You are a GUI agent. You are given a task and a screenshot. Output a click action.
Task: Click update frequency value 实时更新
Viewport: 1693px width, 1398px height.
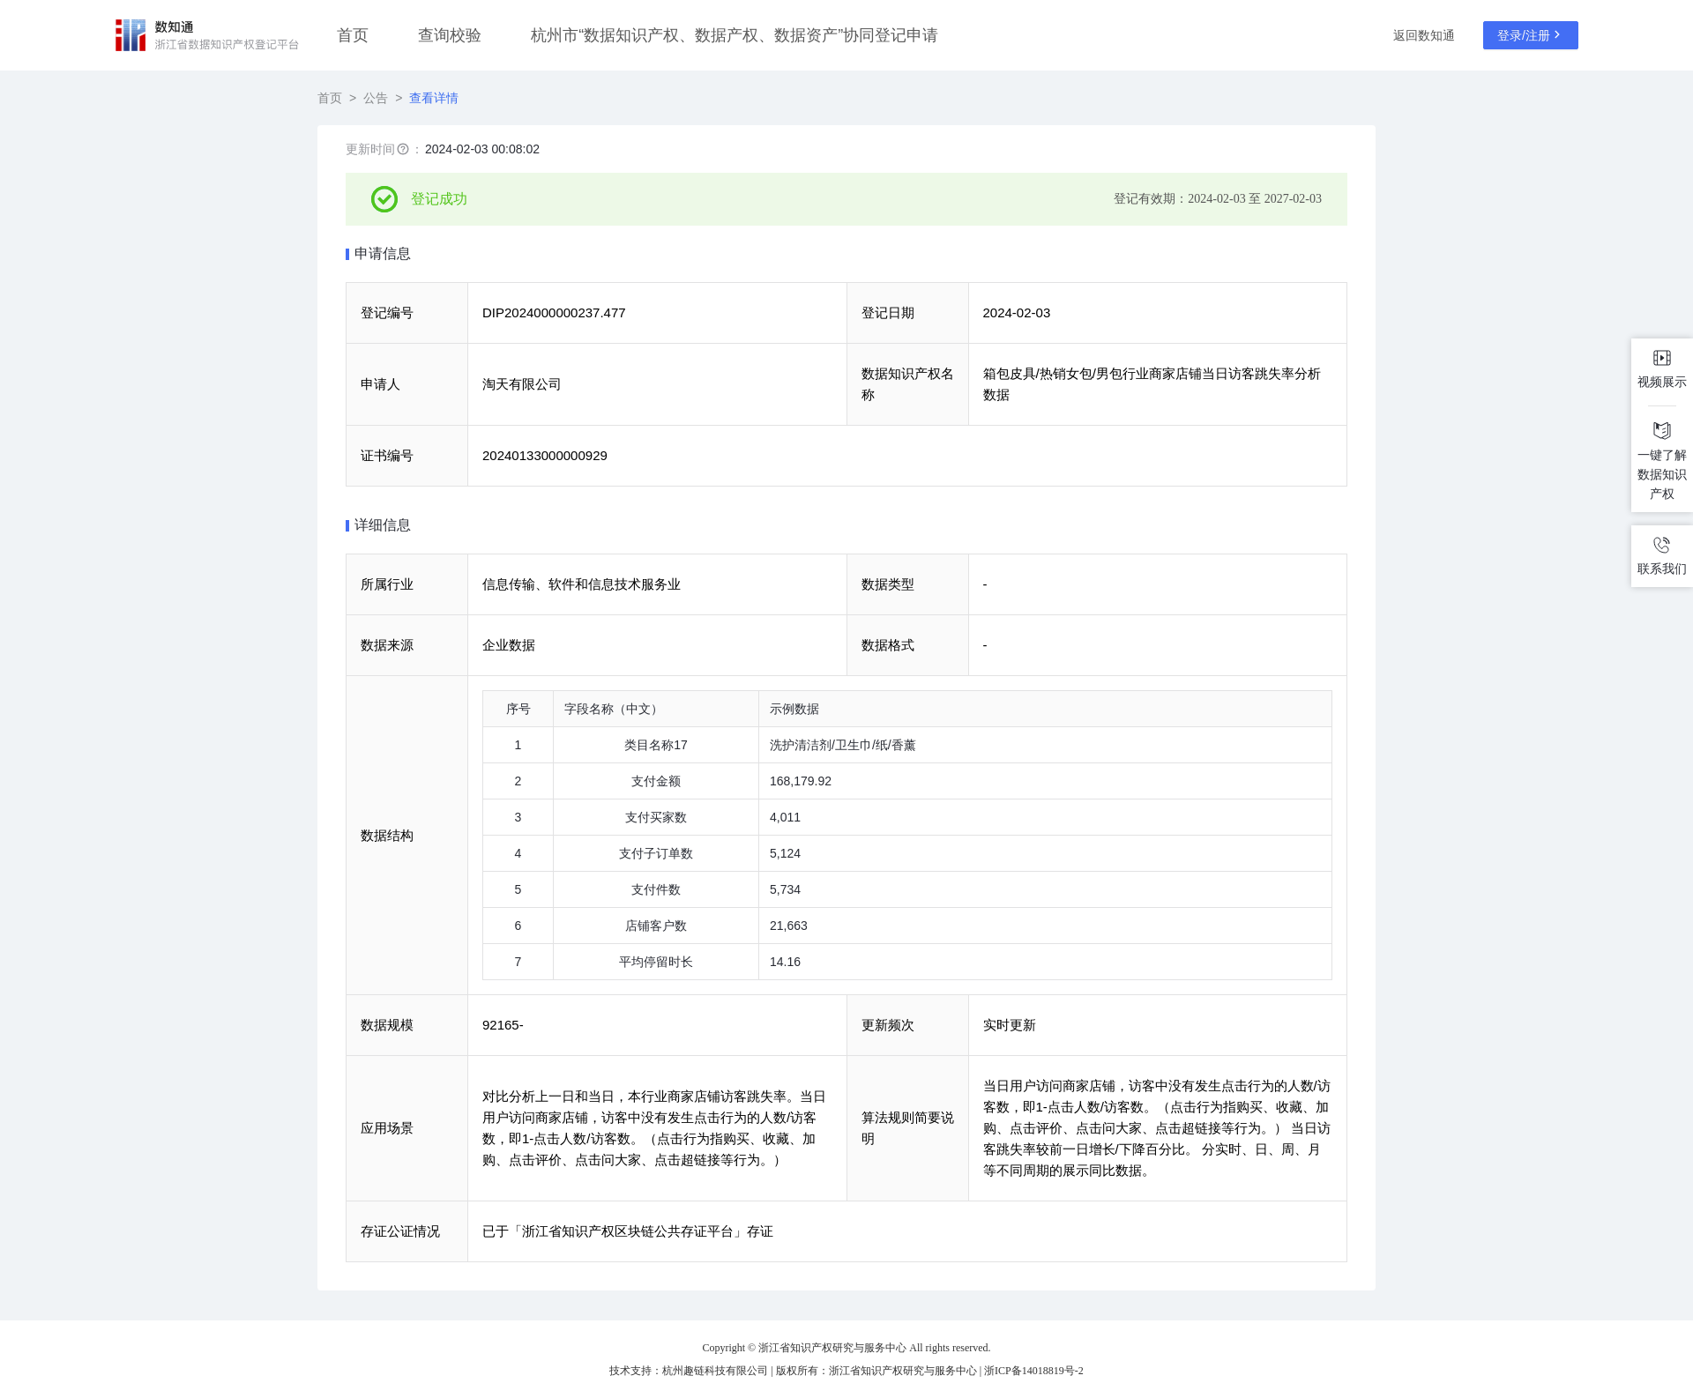[x=1010, y=1025]
